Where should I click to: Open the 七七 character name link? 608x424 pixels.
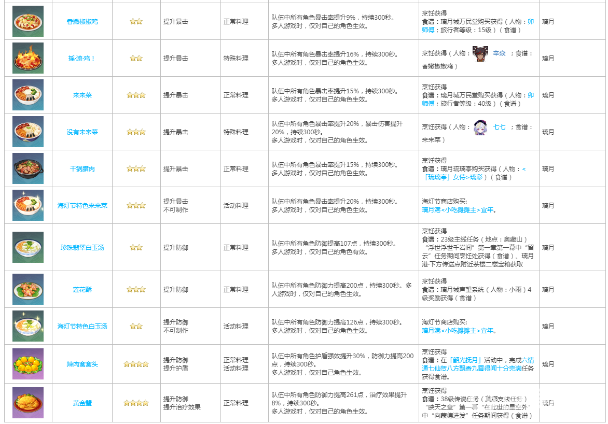tap(499, 128)
